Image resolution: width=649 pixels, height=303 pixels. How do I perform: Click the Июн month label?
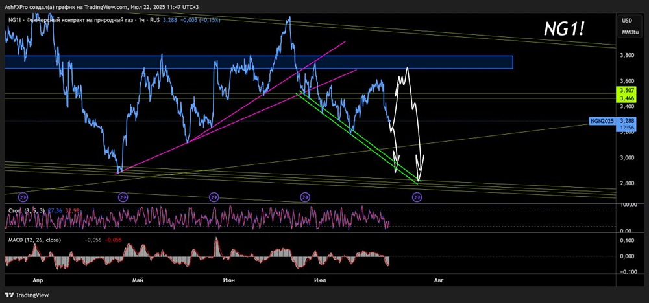pyautogui.click(x=228, y=280)
